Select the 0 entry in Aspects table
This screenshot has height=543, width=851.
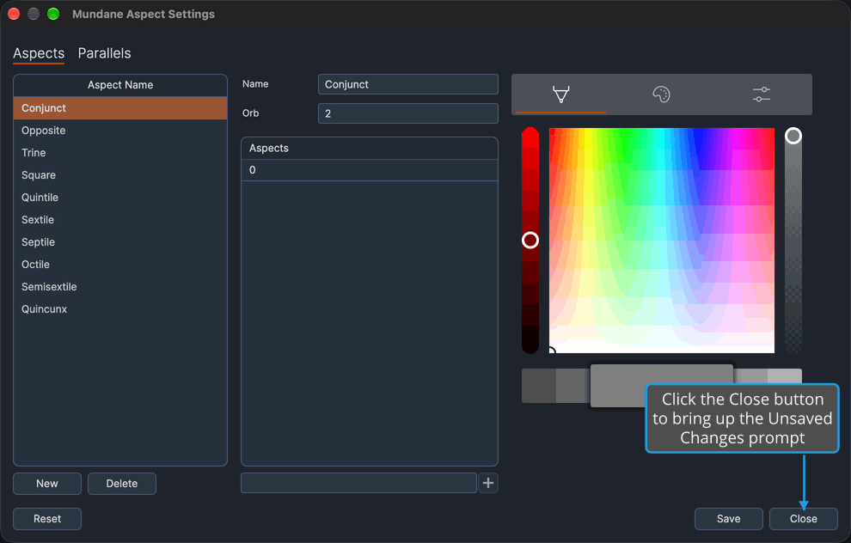(x=370, y=170)
